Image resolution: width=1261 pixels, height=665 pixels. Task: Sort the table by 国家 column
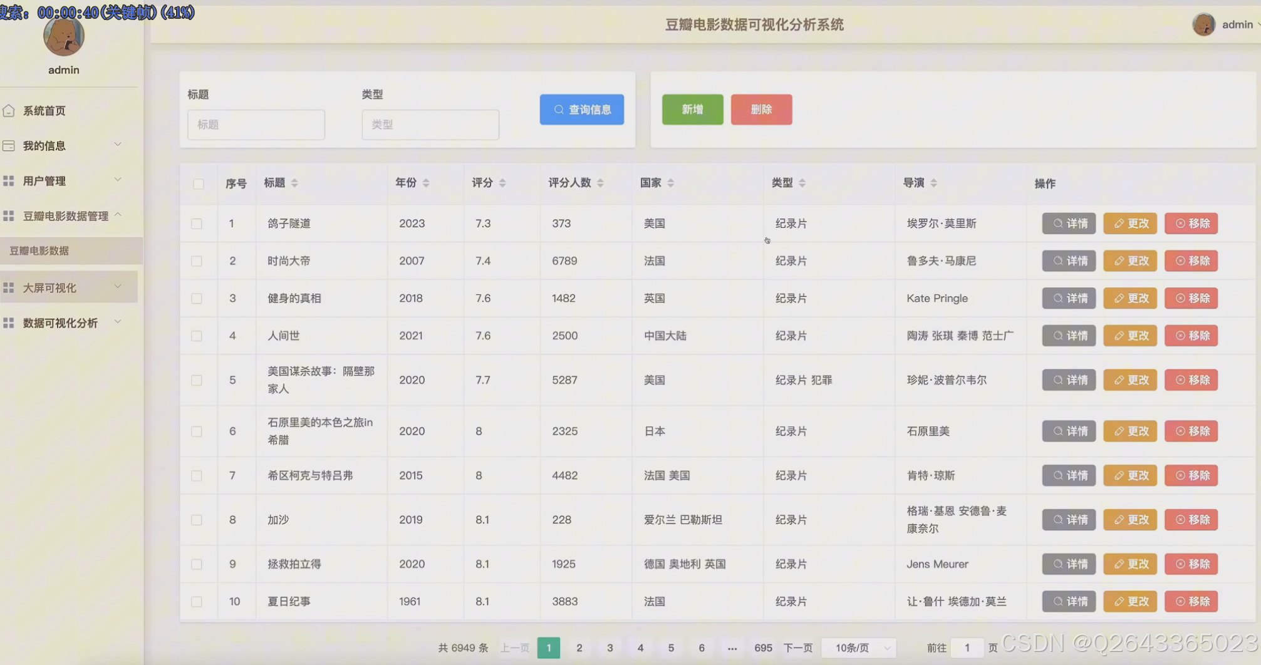pos(670,183)
